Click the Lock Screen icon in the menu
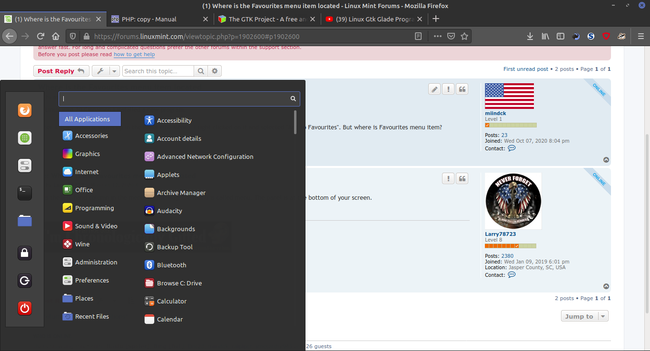Image resolution: width=650 pixels, height=351 pixels. [x=25, y=253]
